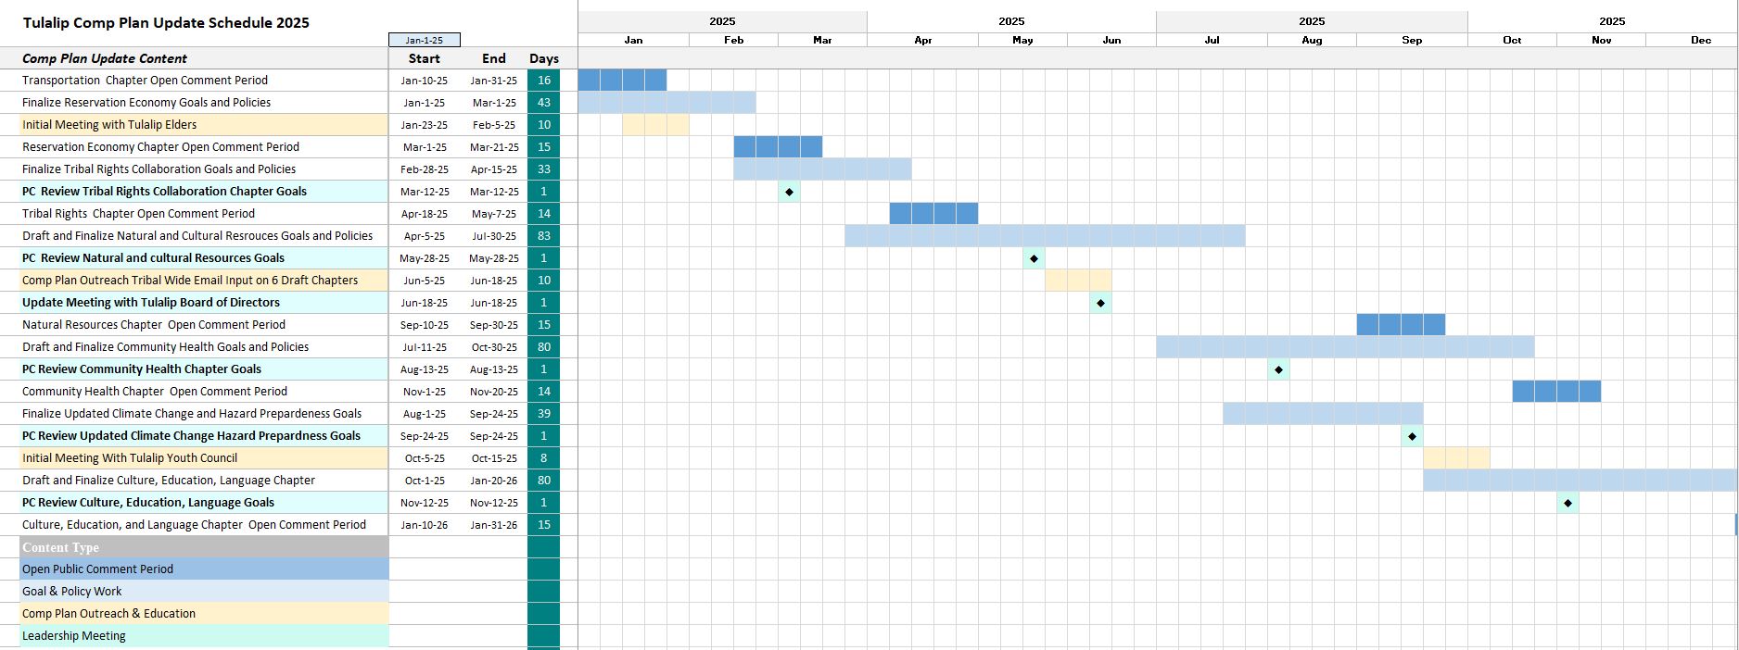Select the Open Public Comment Period legend swatch

click(x=204, y=569)
